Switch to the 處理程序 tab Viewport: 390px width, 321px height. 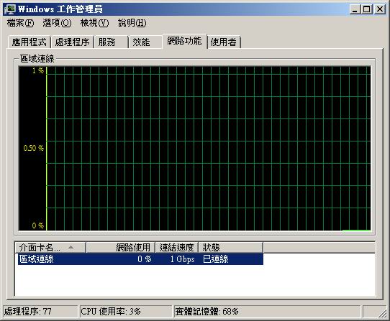[x=73, y=42]
